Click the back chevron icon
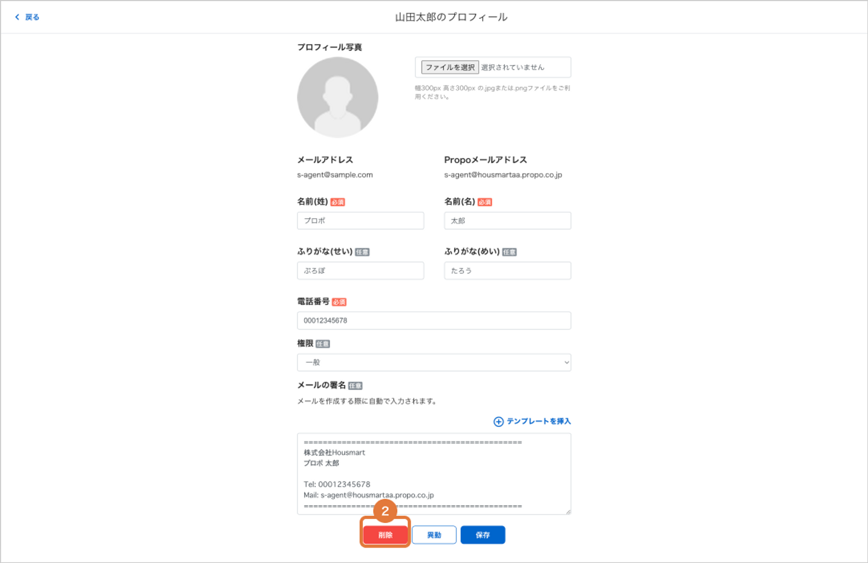Screen dimensions: 868x563 (x=17, y=17)
